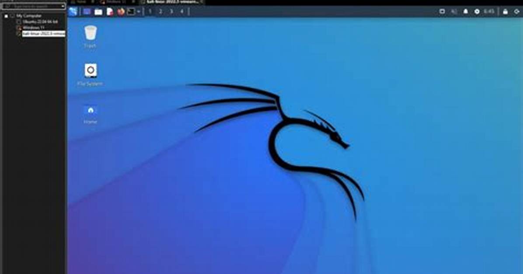Click the muted volume tray icon
523x274 pixels.
[453, 11]
